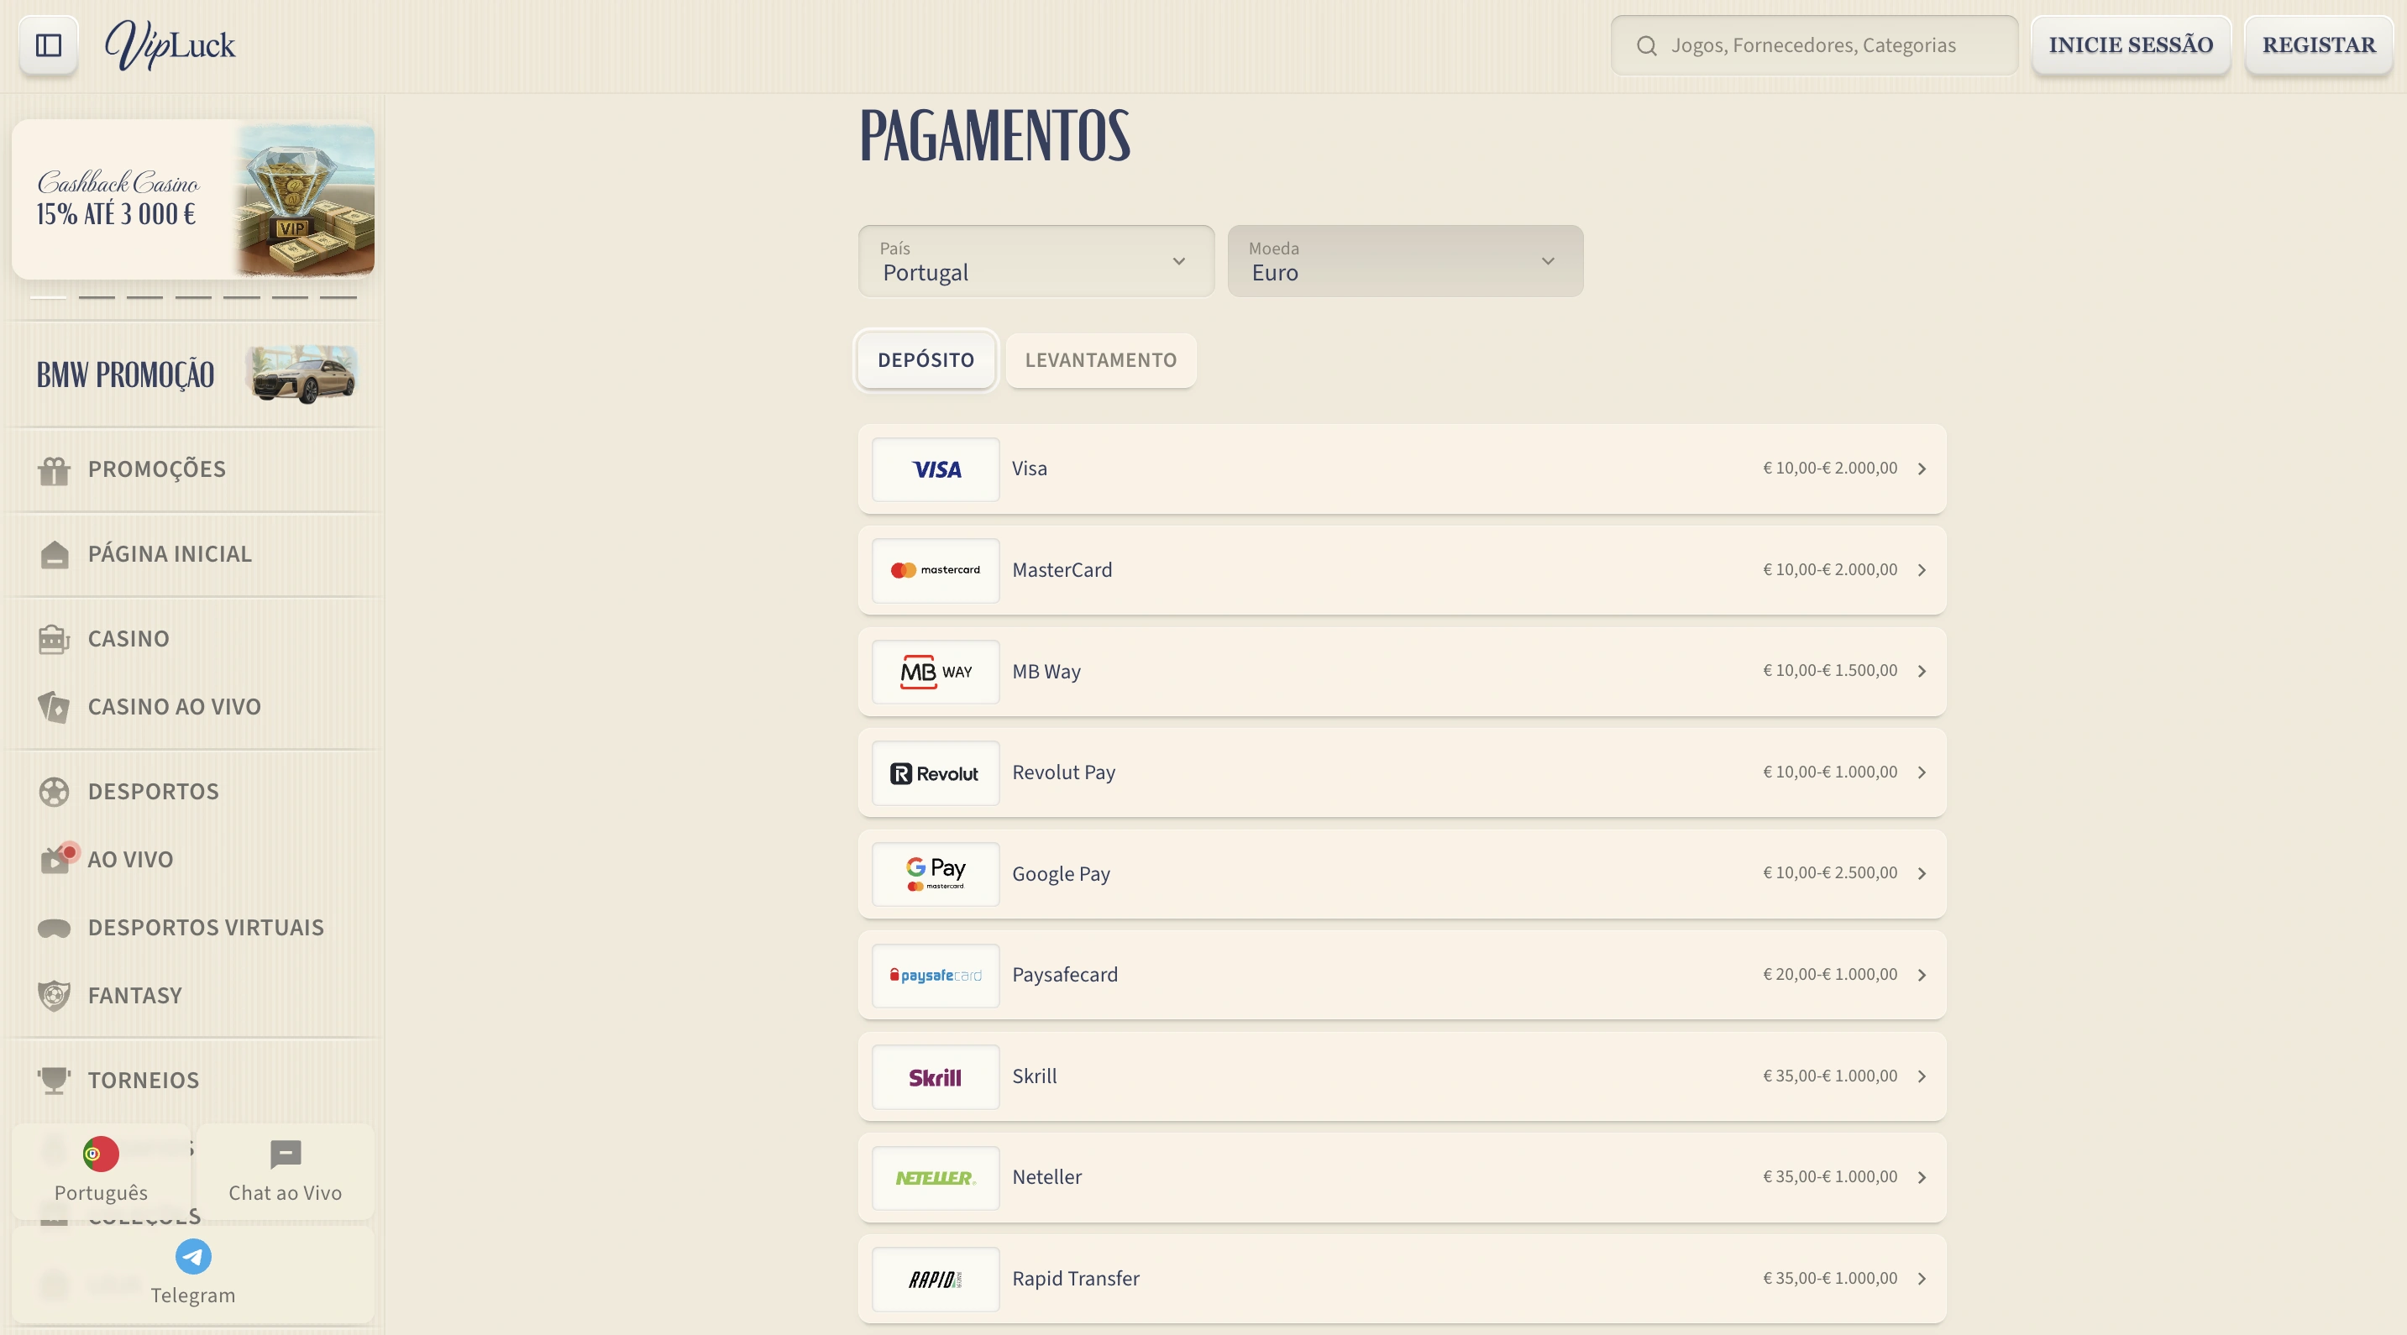Viewport: 2407px width, 1335px height.
Task: Click the live video icon beside Ao Vivo
Action: (56, 859)
